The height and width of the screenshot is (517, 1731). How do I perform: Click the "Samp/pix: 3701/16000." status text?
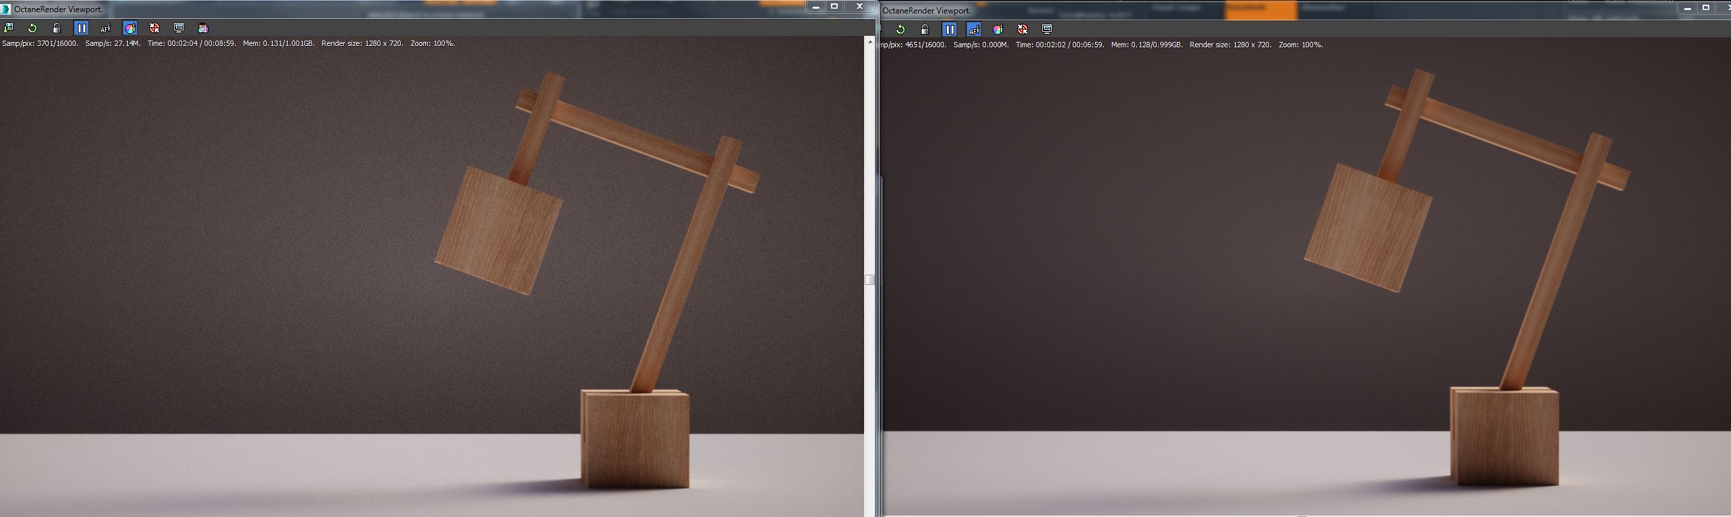(x=41, y=43)
